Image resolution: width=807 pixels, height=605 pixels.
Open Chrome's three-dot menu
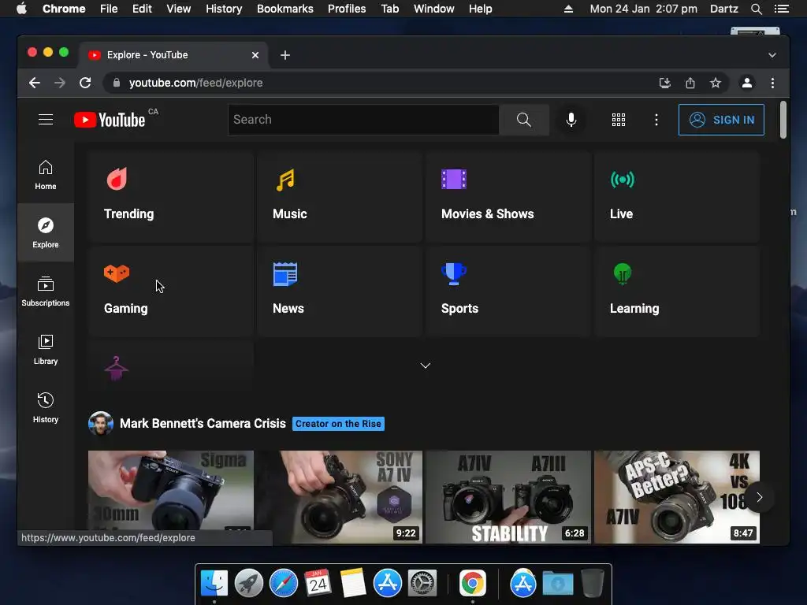[772, 83]
